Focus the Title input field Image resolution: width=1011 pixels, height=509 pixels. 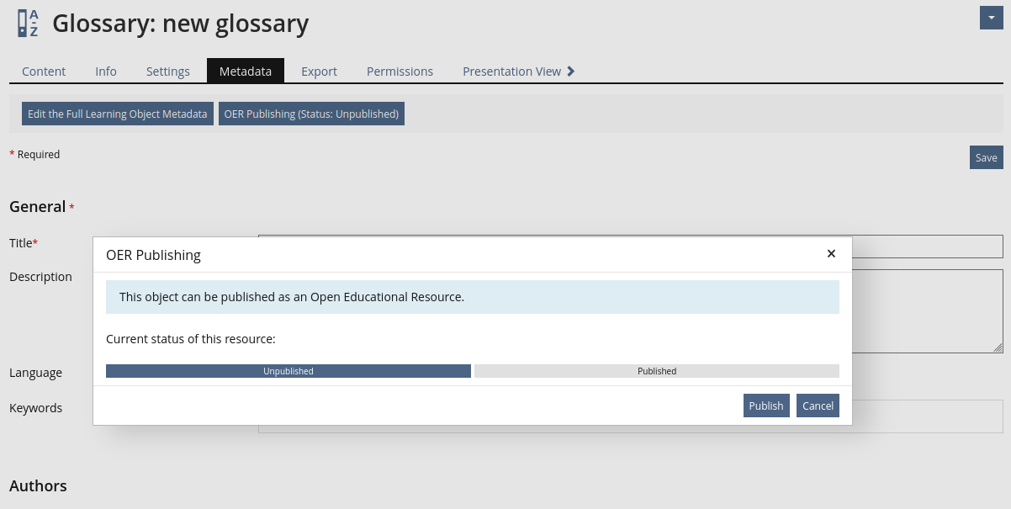click(925, 246)
